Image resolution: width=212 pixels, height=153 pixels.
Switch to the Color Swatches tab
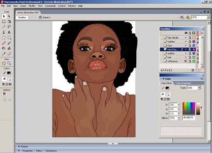pos(183,83)
